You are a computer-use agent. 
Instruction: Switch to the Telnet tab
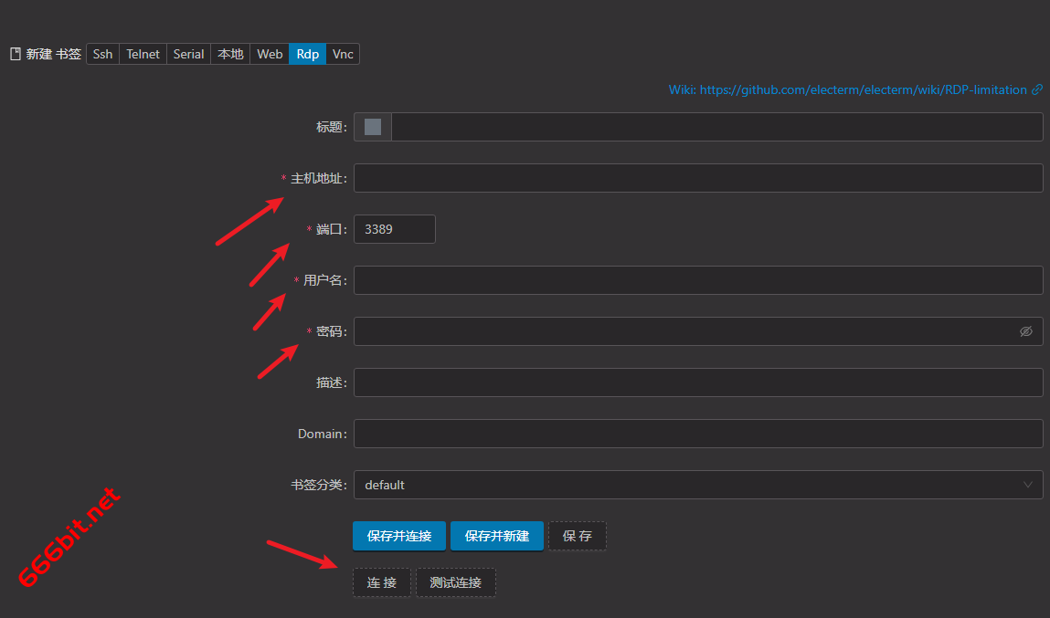[x=143, y=54]
